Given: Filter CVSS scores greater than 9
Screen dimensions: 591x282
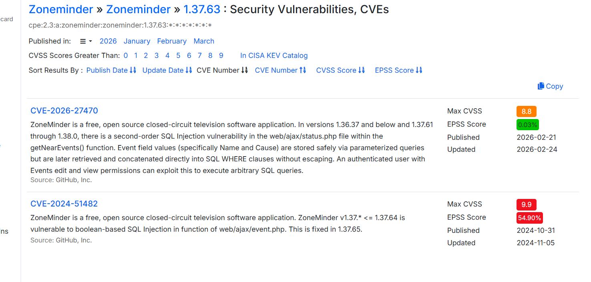Looking at the screenshot, I should 221,56.
